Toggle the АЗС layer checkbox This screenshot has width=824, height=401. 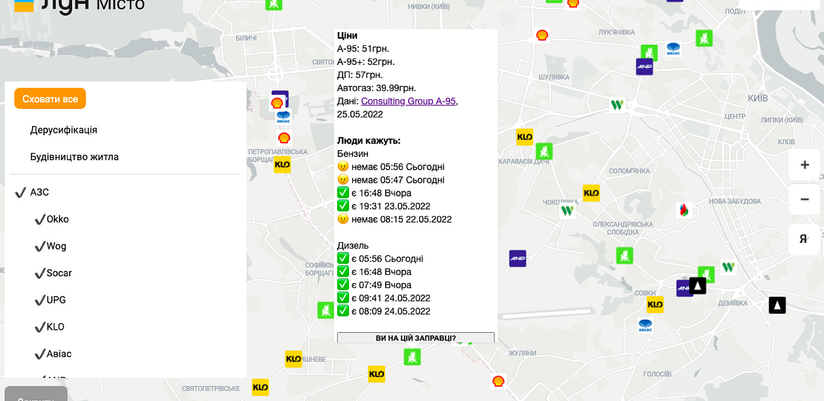[21, 192]
